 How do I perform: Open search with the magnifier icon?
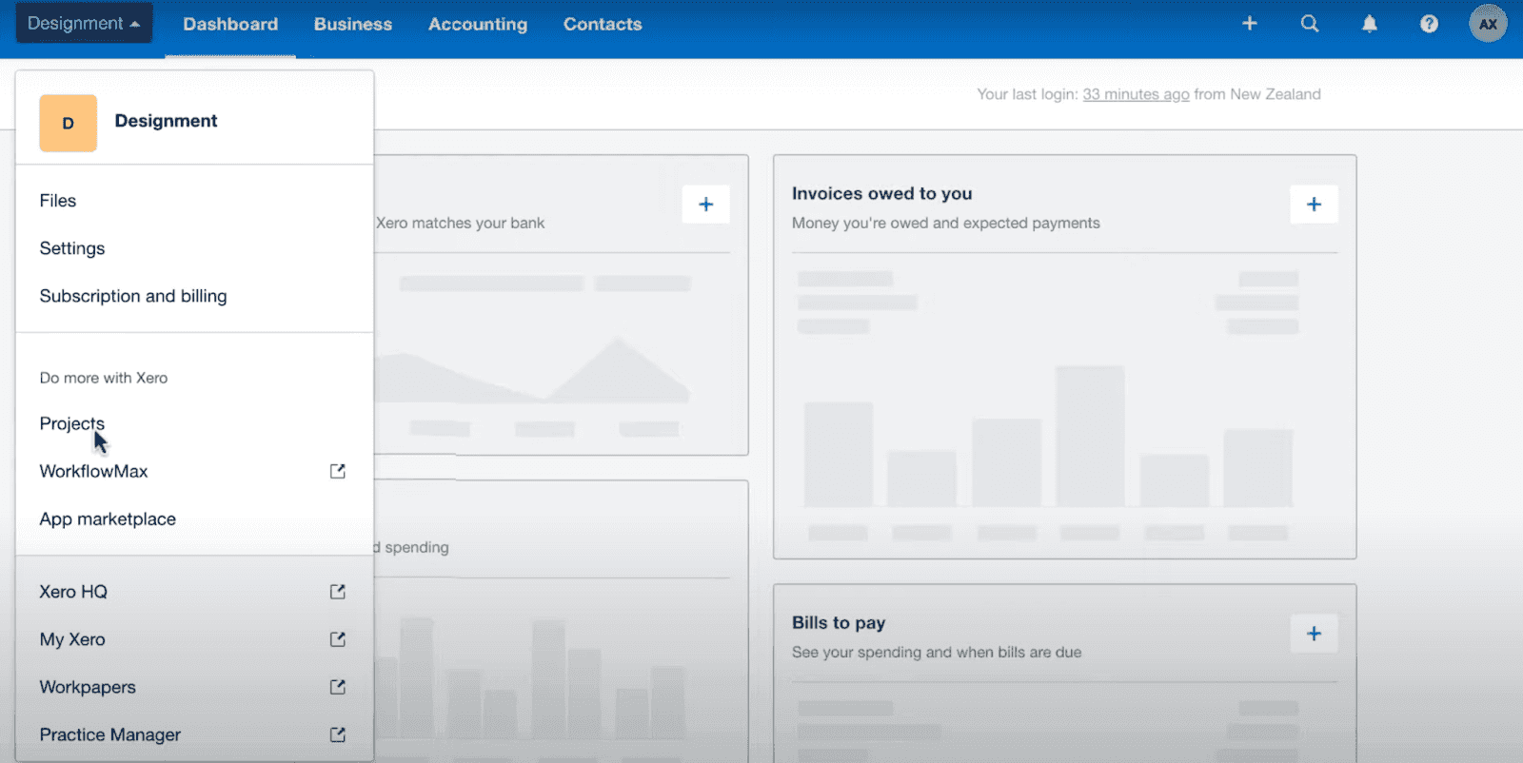point(1310,24)
